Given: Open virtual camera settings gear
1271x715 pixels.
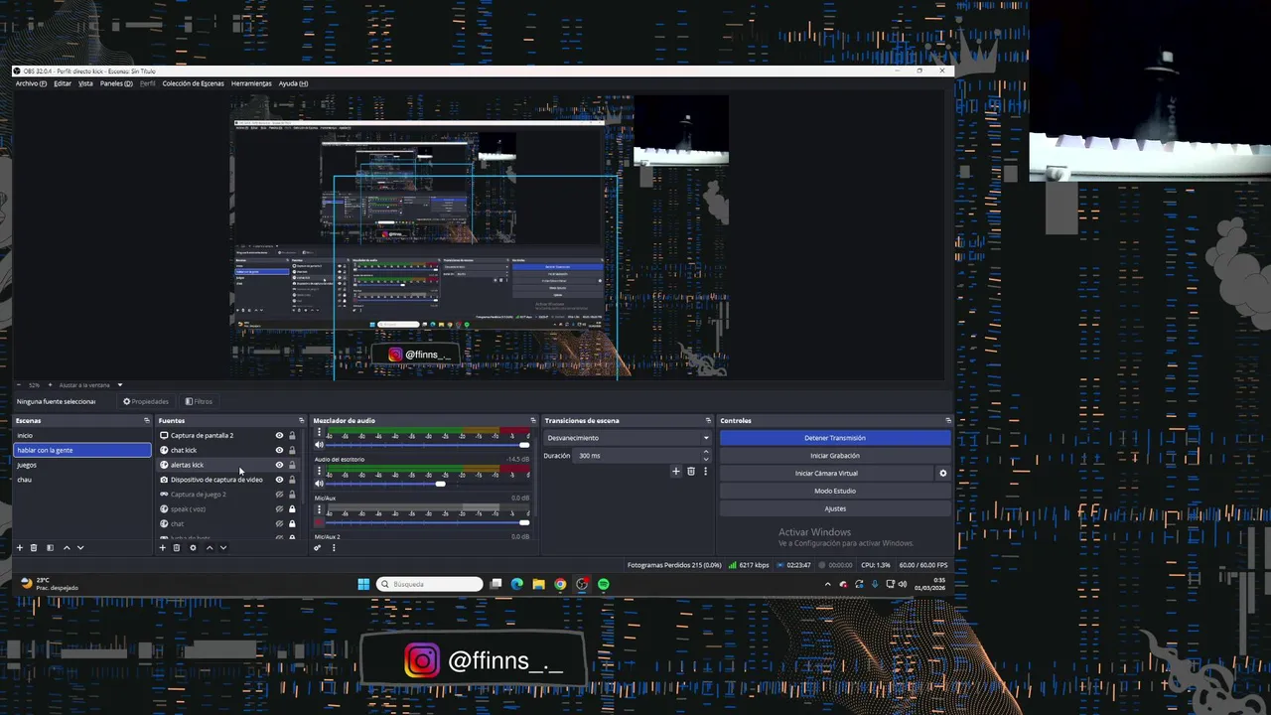Looking at the screenshot, I should [x=943, y=473].
